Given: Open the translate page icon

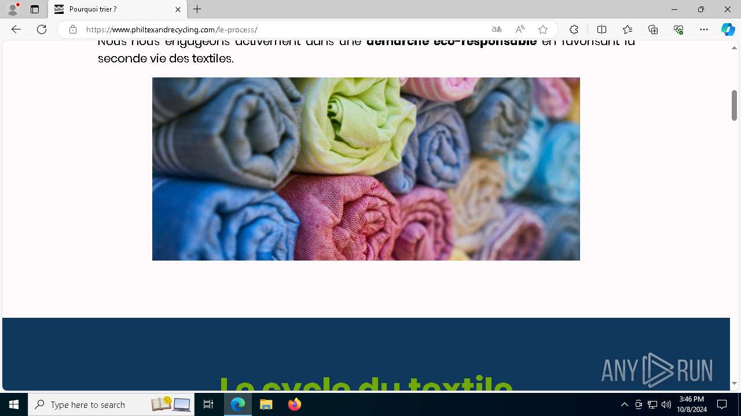Looking at the screenshot, I should click(x=497, y=29).
